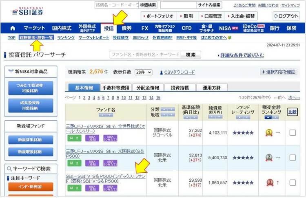Click the 比較 button in table header

point(293,112)
